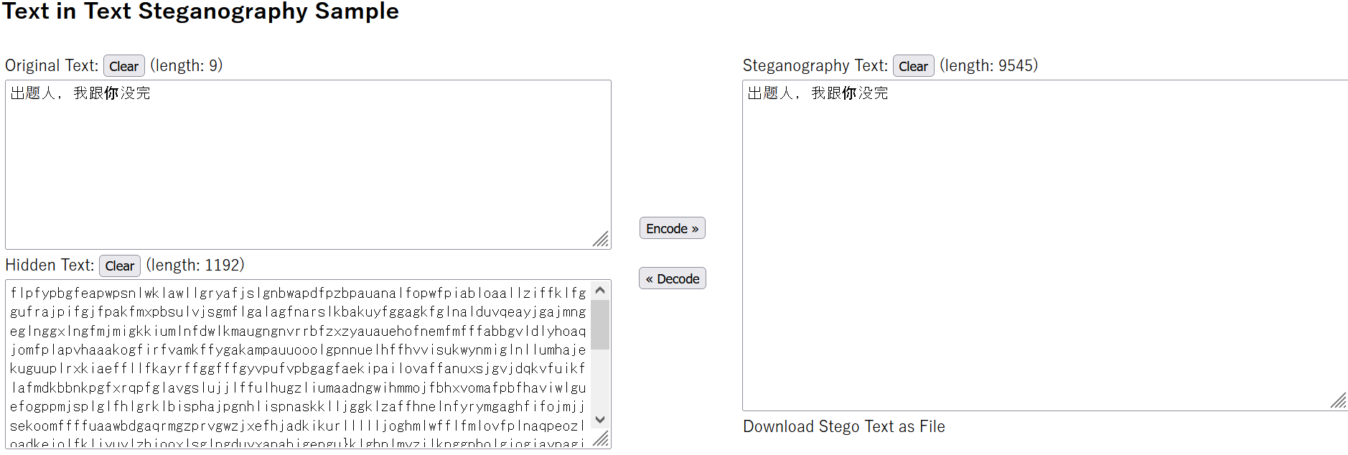Click the Steganography Text resize handle

point(1339,401)
